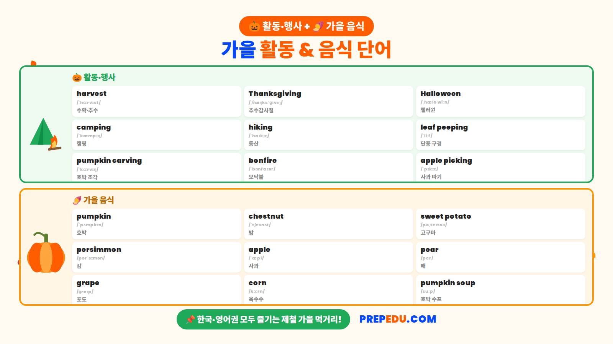Click the pushpin icon in the green banner
The width and height of the screenshot is (613, 344).
[x=190, y=320]
